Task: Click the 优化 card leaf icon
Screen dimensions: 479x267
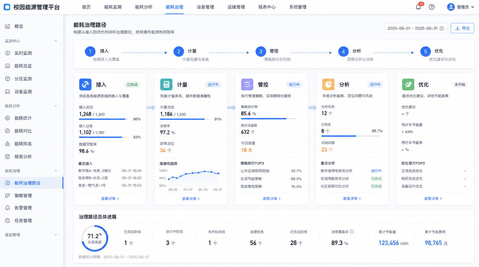Action: point(408,84)
